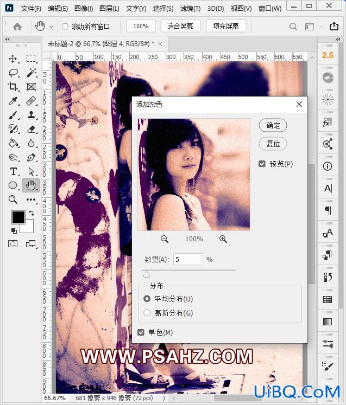The image size is (346, 405).
Task: Open the extra tools ellipsis menu
Action: click(x=31, y=200)
